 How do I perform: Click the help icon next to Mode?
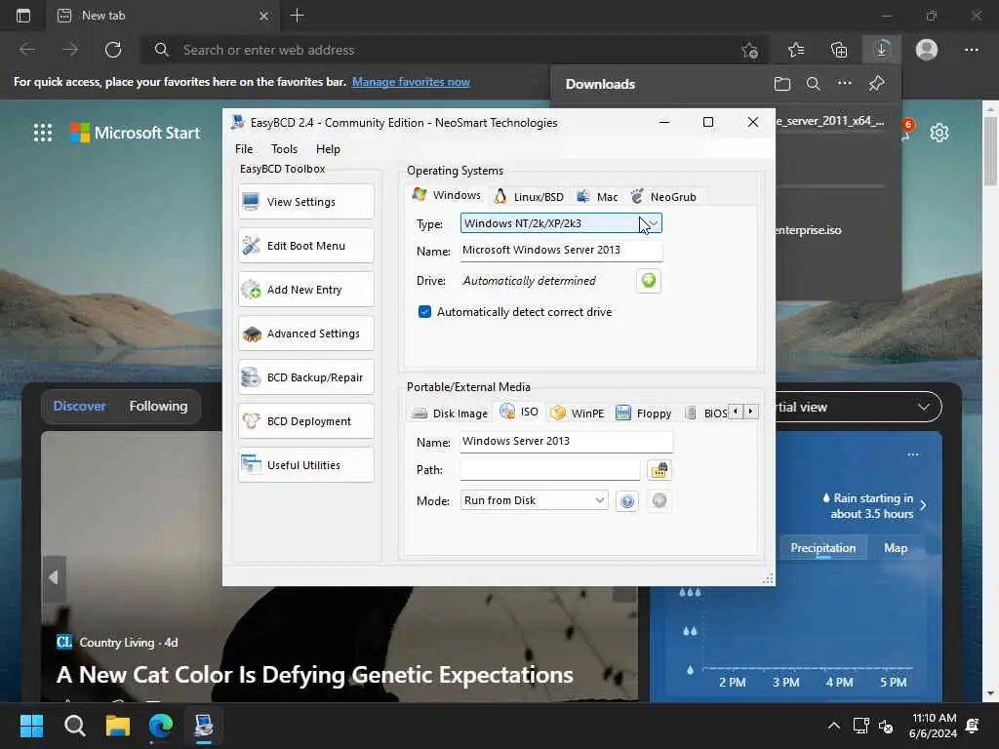click(x=627, y=501)
